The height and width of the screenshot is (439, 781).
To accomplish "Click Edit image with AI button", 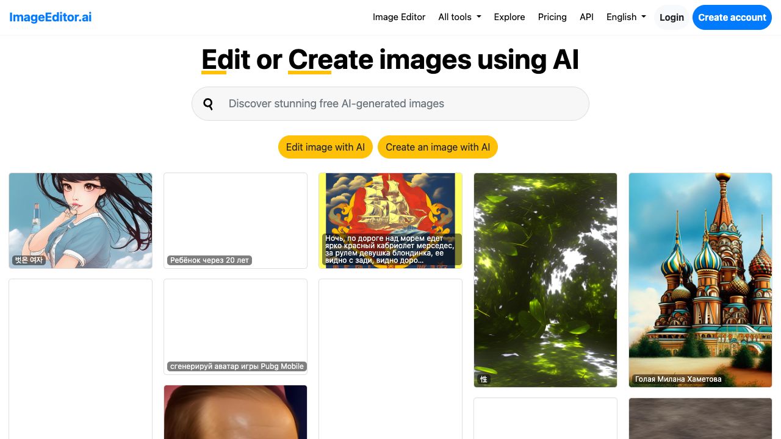I will coord(325,147).
